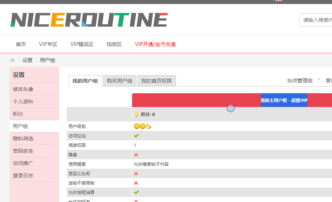Go to VIP精品区 section

[82, 44]
